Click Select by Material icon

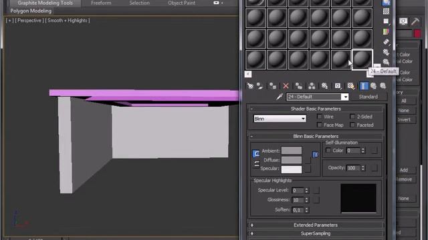pos(386,62)
